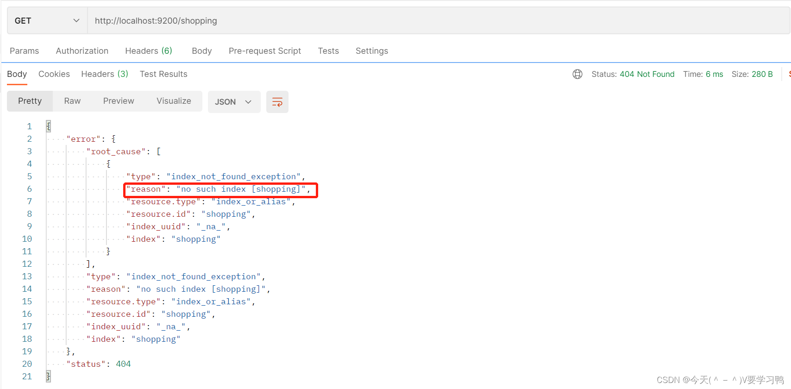Image resolution: width=791 pixels, height=389 pixels.
Task: Open Pre-request Script tab
Action: [265, 51]
